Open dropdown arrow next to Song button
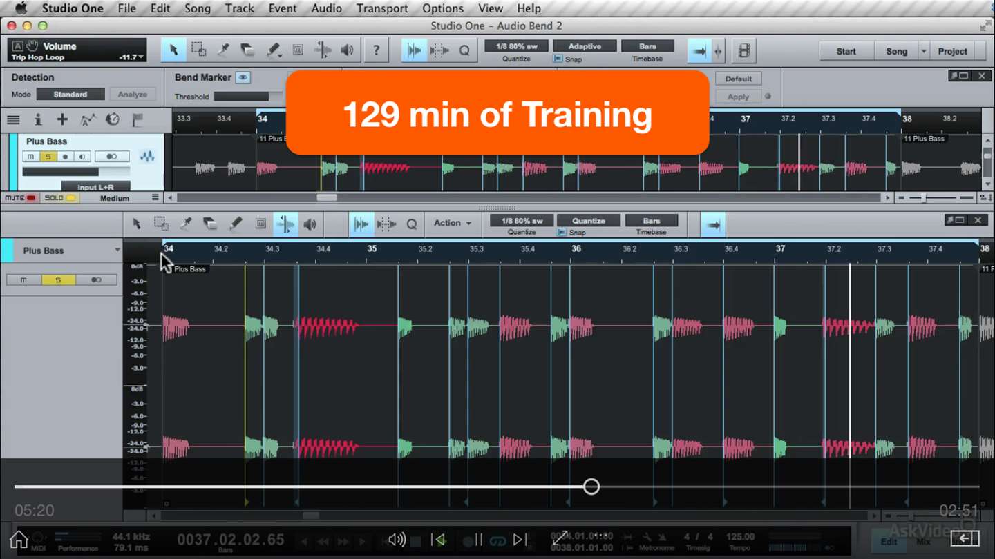 (x=924, y=51)
